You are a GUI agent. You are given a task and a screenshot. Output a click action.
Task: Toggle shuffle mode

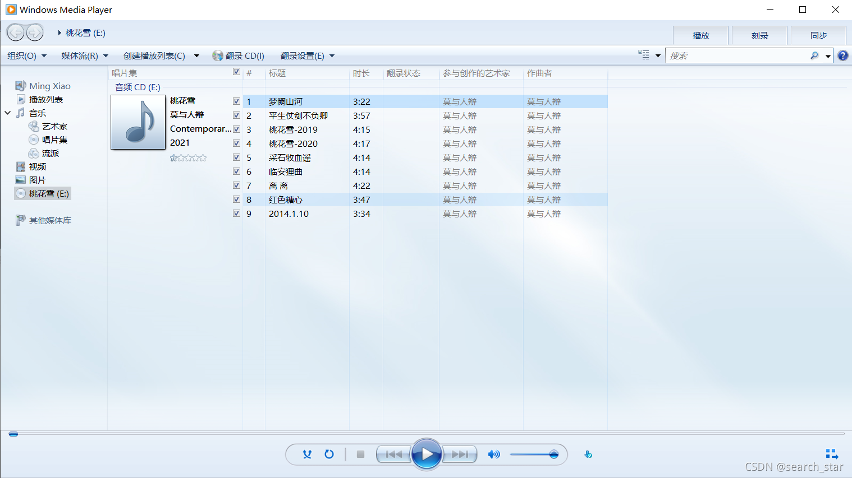307,454
